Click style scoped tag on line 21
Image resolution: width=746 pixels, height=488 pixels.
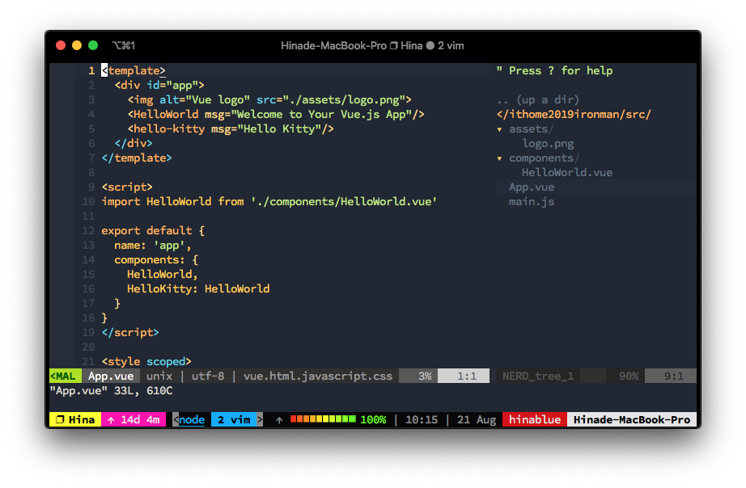pos(146,362)
